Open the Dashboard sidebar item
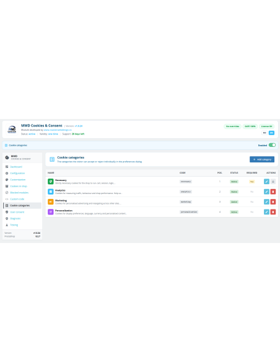 click(x=16, y=167)
